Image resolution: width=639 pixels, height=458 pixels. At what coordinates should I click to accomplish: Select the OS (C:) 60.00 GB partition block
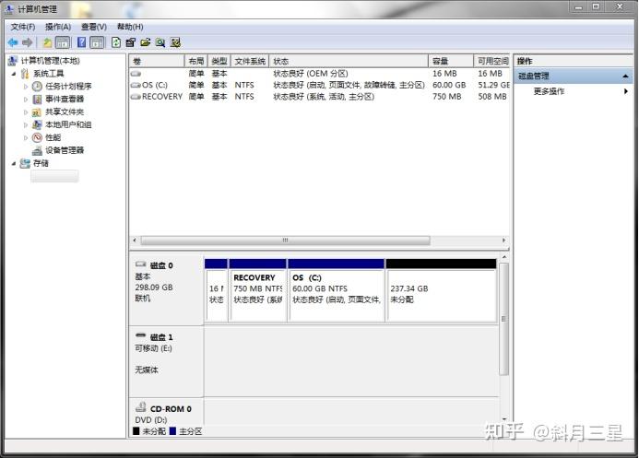click(x=337, y=290)
